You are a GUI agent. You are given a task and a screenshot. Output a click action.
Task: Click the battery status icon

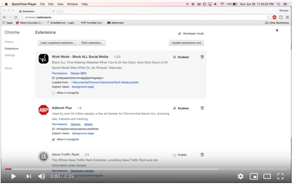(x=235, y=4)
